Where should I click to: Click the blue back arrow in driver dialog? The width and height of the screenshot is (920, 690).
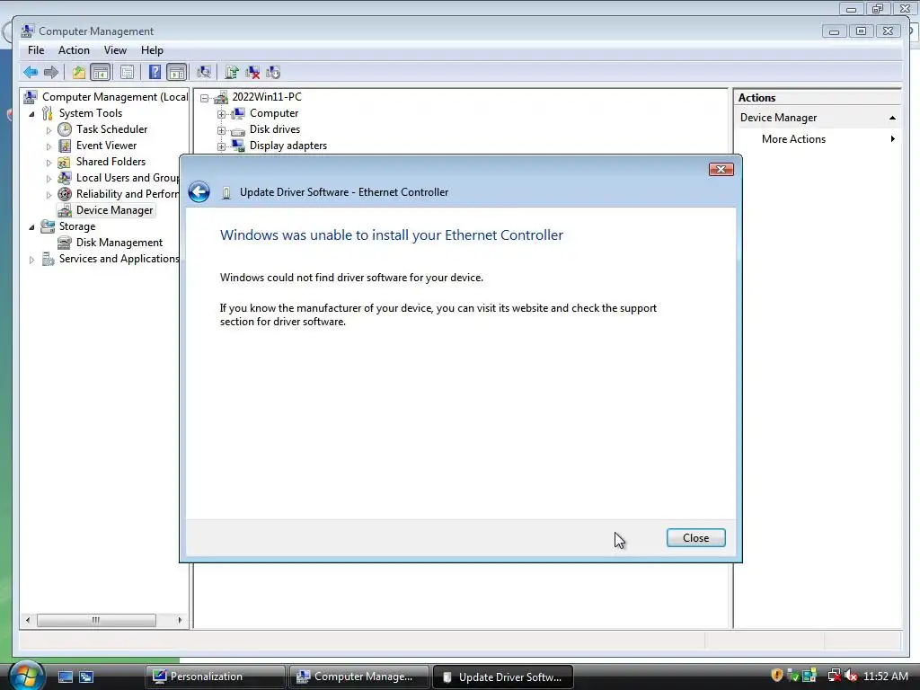199,192
